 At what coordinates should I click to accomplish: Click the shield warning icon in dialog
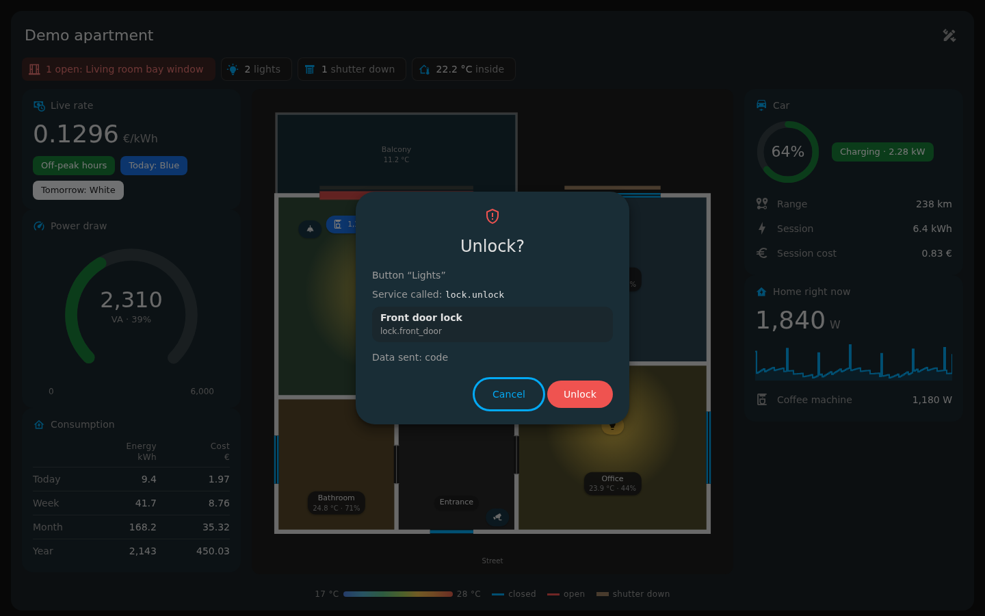(x=492, y=216)
